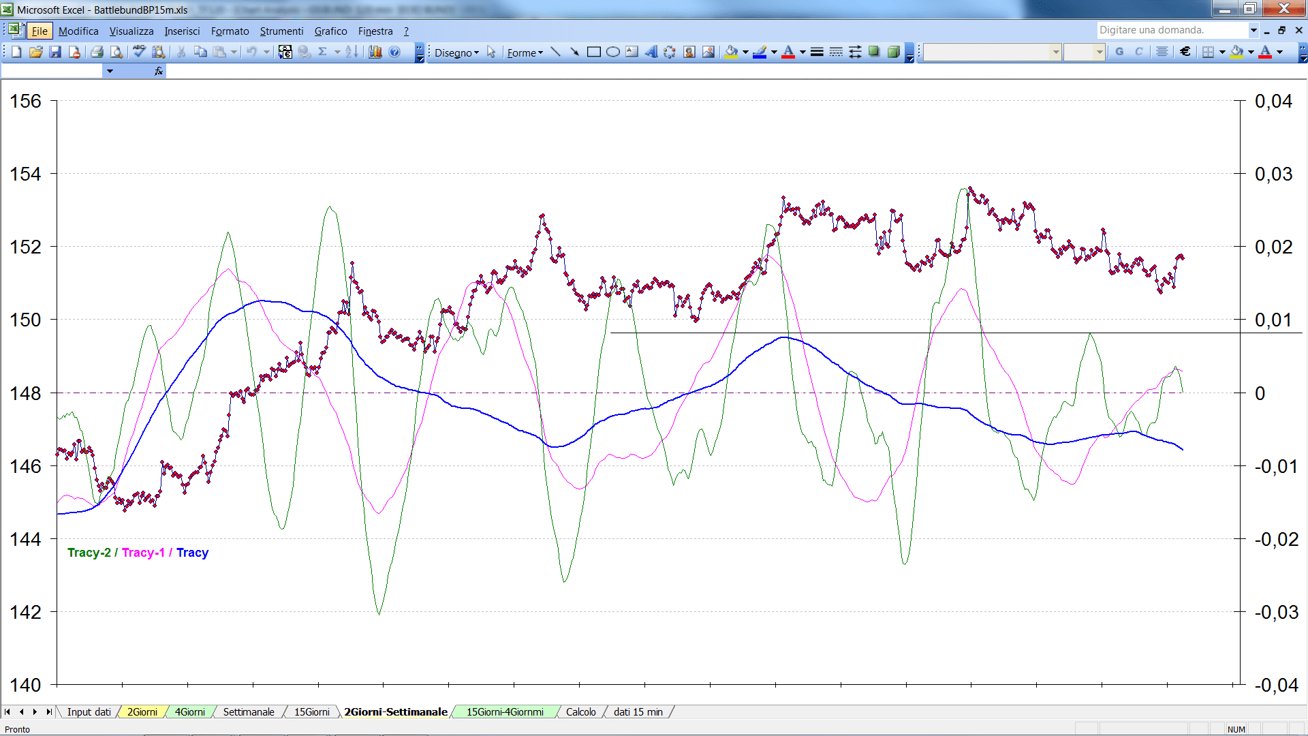Switch to the 4Giorni sheet tab

(189, 711)
